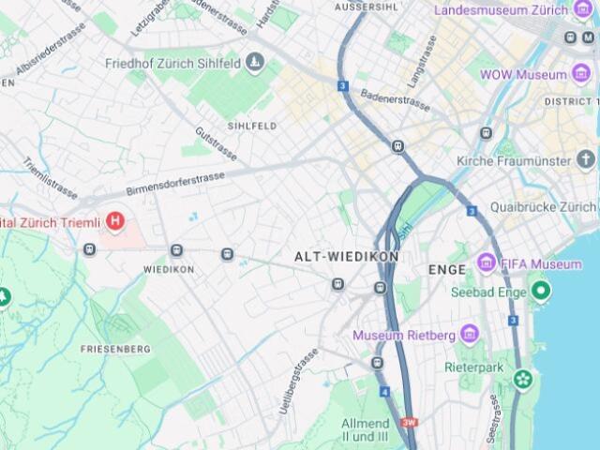Image resolution: width=600 pixels, height=450 pixels.
Task: Click the Triemli hospital H marker
Action: [x=114, y=221]
